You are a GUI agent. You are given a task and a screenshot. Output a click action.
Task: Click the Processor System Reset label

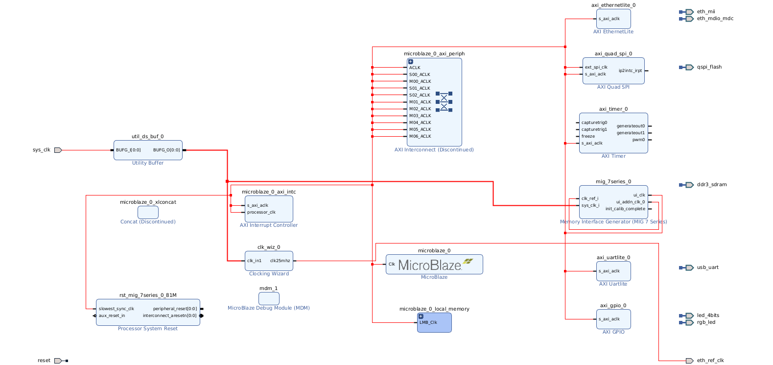[x=148, y=329]
